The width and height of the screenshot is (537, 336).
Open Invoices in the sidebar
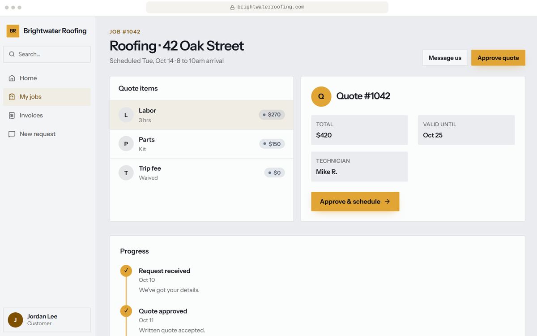pyautogui.click(x=47, y=116)
